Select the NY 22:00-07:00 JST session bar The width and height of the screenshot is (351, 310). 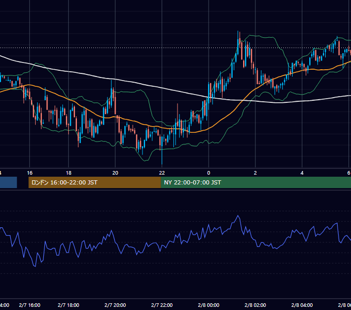(x=256, y=182)
